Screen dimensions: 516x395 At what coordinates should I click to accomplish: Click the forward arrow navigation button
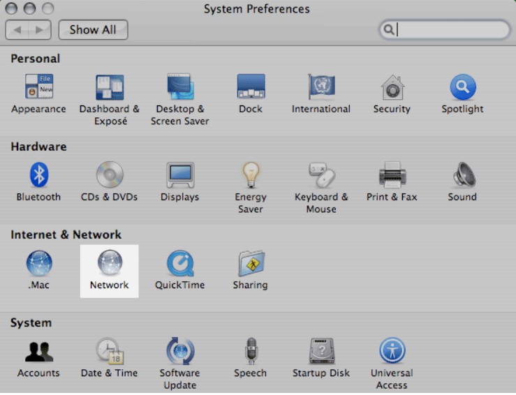pyautogui.click(x=40, y=29)
